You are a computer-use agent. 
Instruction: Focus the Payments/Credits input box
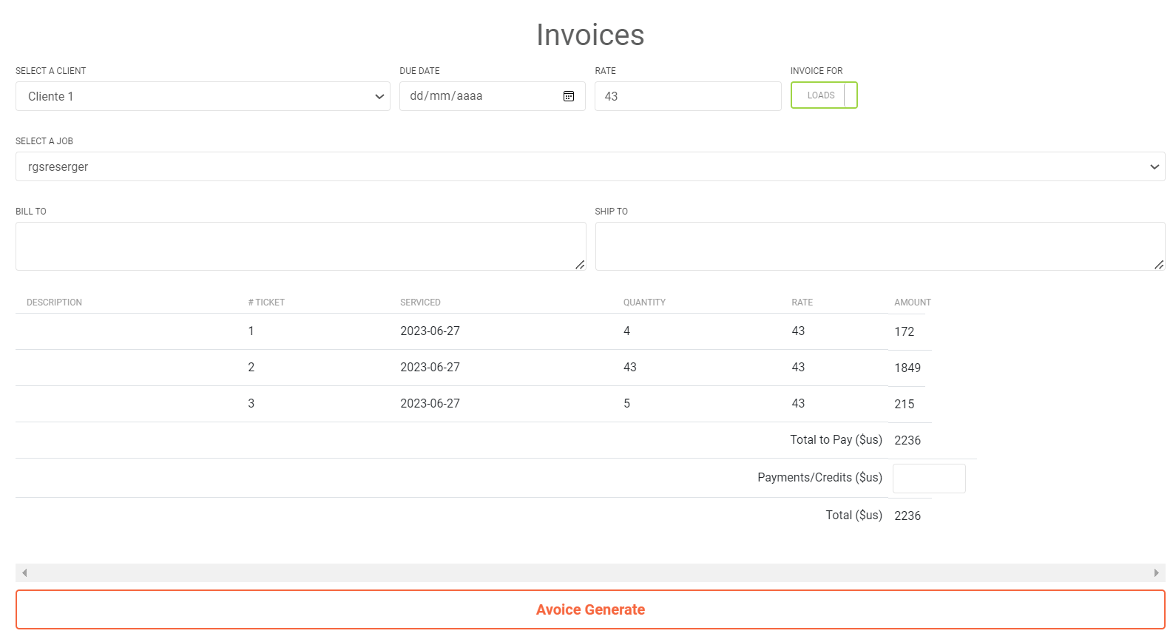pyautogui.click(x=929, y=479)
